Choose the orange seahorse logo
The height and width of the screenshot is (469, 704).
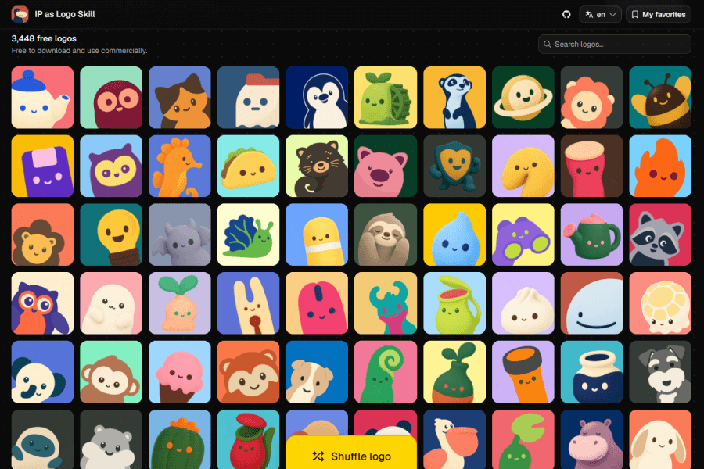[x=180, y=166]
